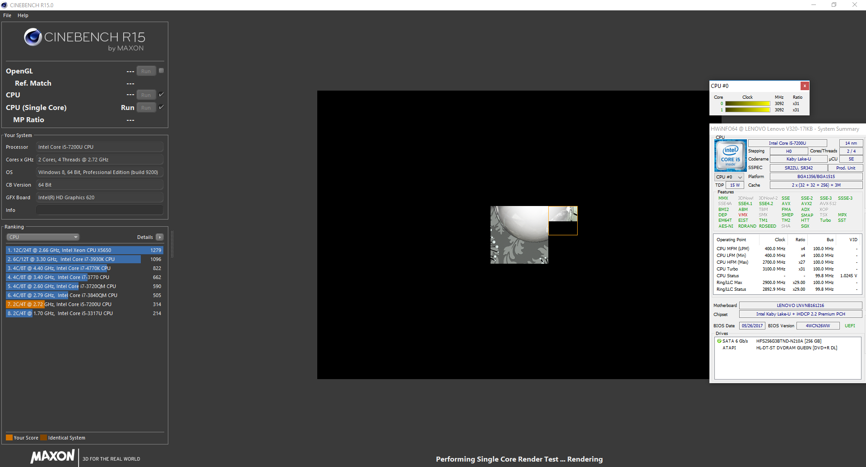Close the Cinebench window
Image resolution: width=866 pixels, height=467 pixels.
point(855,5)
